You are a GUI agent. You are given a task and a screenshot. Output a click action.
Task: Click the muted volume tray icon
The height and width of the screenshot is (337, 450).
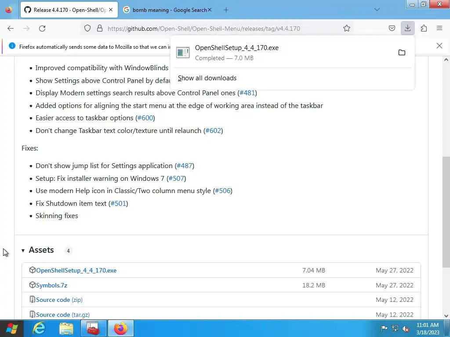[x=406, y=328]
